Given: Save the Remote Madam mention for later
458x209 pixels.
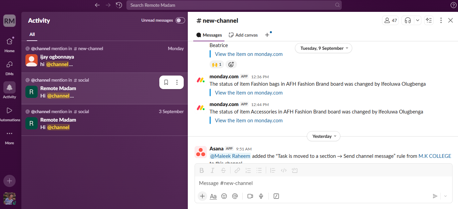Looking at the screenshot, I should click(x=166, y=82).
